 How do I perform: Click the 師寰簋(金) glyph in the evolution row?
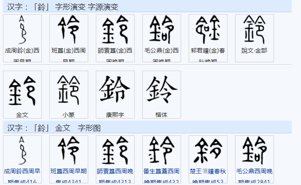pyautogui.click(x=115, y=29)
